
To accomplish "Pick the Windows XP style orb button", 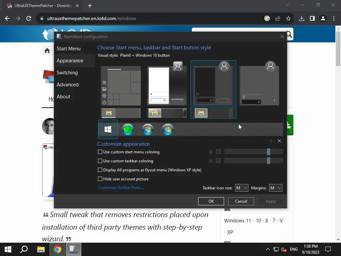I will (x=168, y=129).
